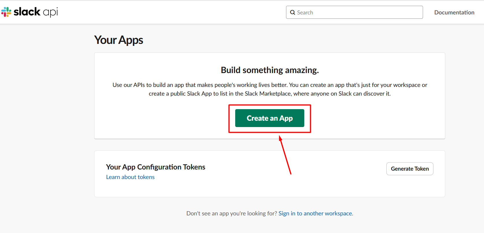Click the Build something amazing heading
Image resolution: width=484 pixels, height=233 pixels.
(270, 70)
